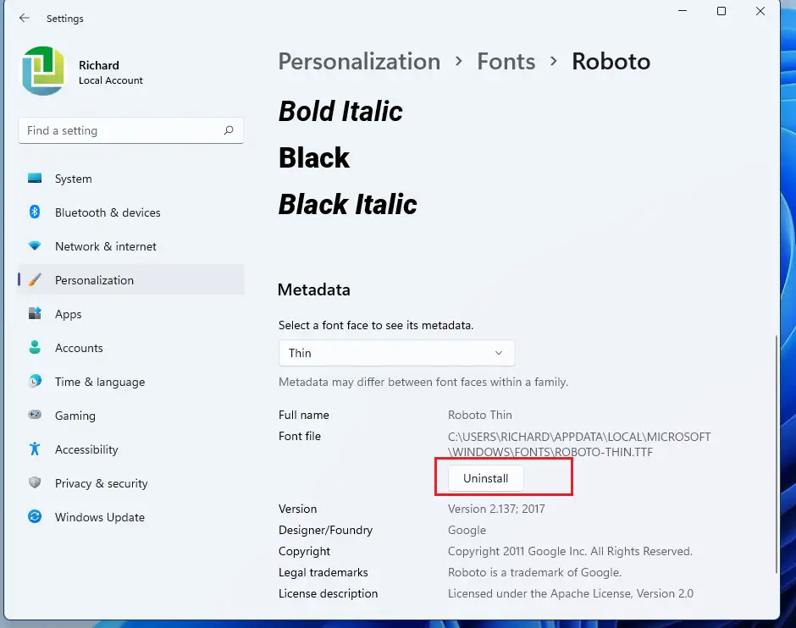This screenshot has height=628, width=796.
Task: Minimize the Settings window
Action: [683, 11]
